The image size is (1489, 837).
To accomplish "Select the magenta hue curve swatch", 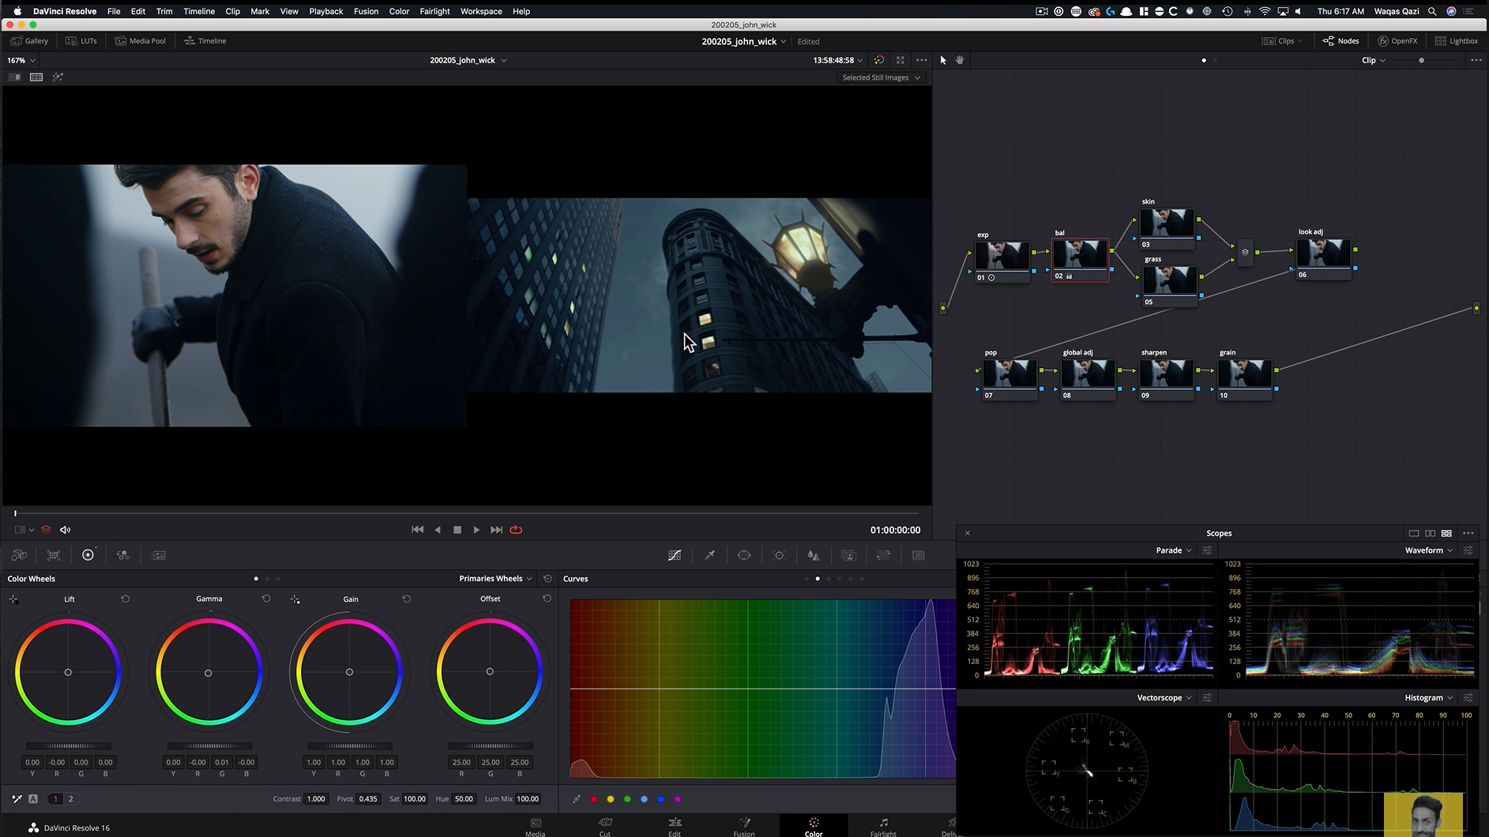I will (x=678, y=799).
